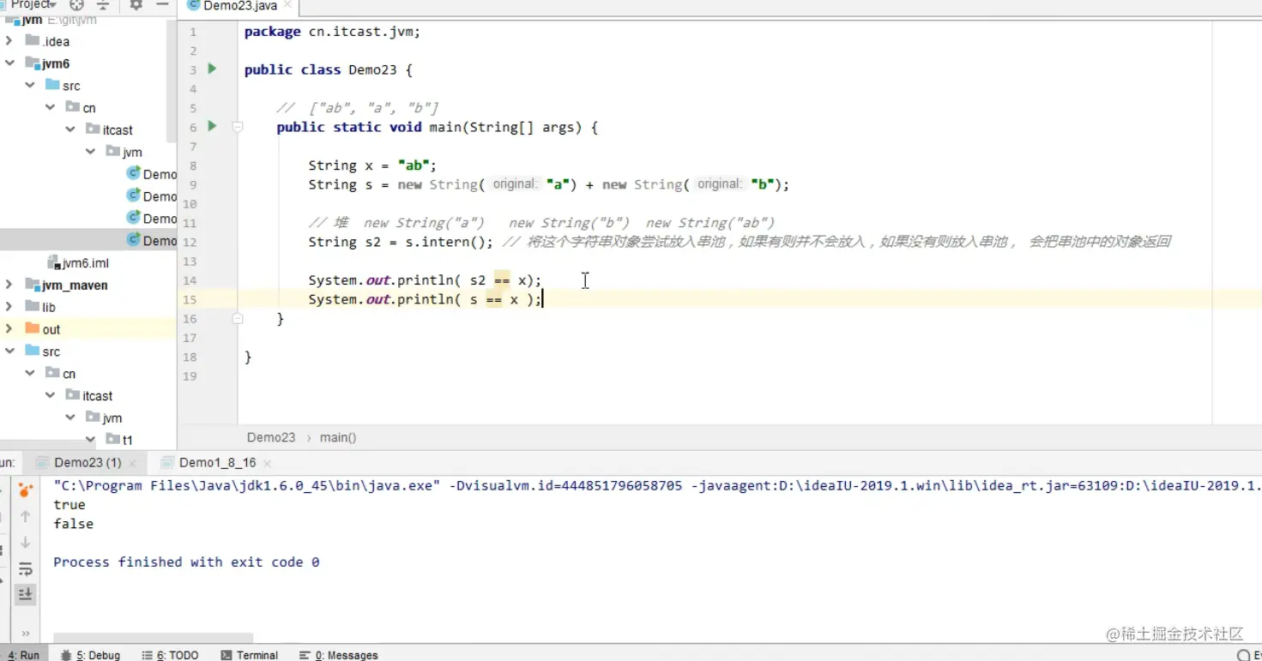Click the up-arrow icon in Run console

point(25,516)
